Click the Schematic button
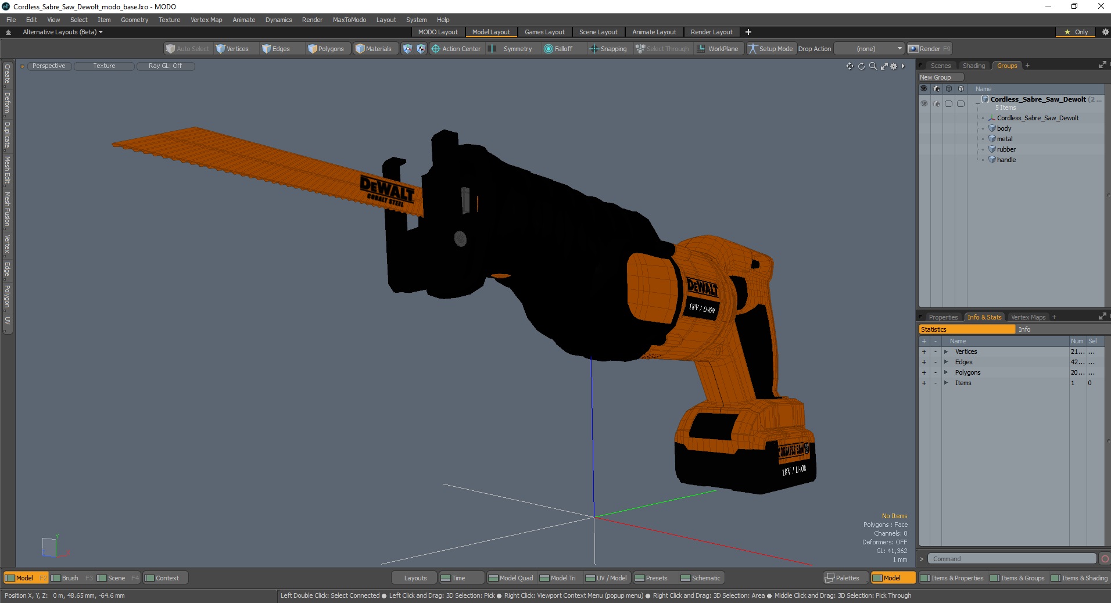Image resolution: width=1111 pixels, height=603 pixels. coord(701,578)
